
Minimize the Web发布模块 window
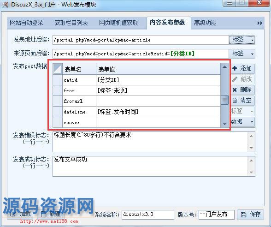[230, 3]
